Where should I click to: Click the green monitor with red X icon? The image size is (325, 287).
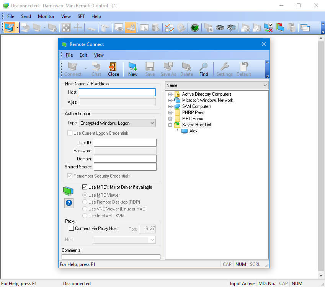268,28
